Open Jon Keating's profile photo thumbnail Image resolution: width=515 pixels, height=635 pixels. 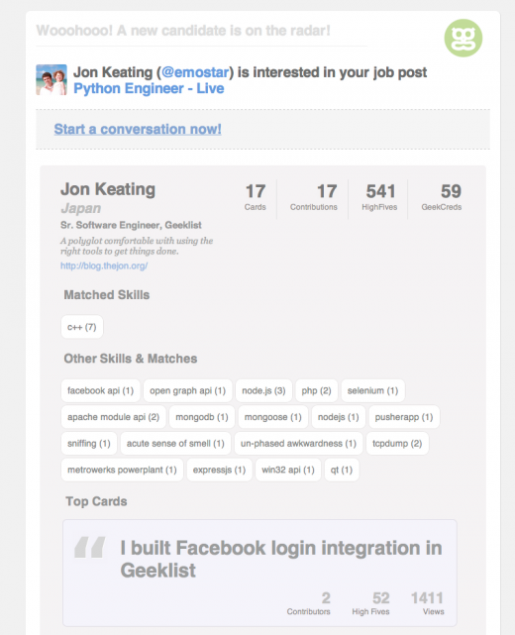[x=51, y=80]
